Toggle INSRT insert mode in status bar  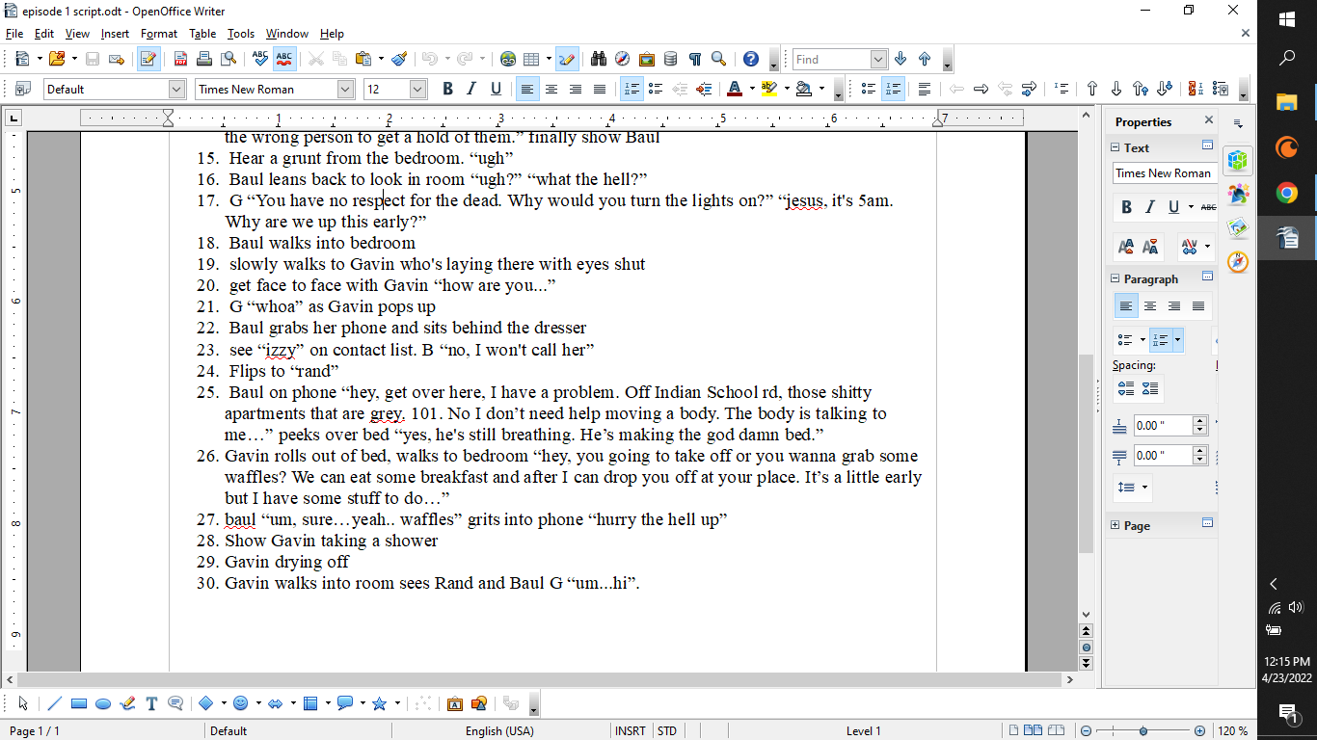pos(631,731)
